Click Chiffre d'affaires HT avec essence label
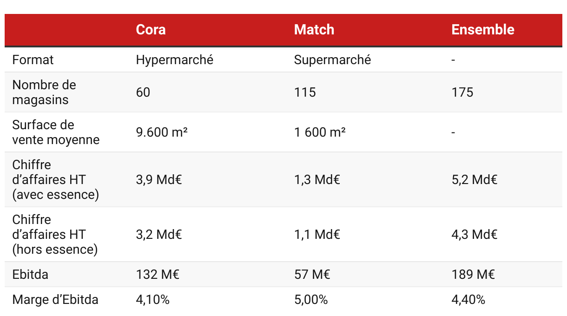 click(x=56, y=180)
